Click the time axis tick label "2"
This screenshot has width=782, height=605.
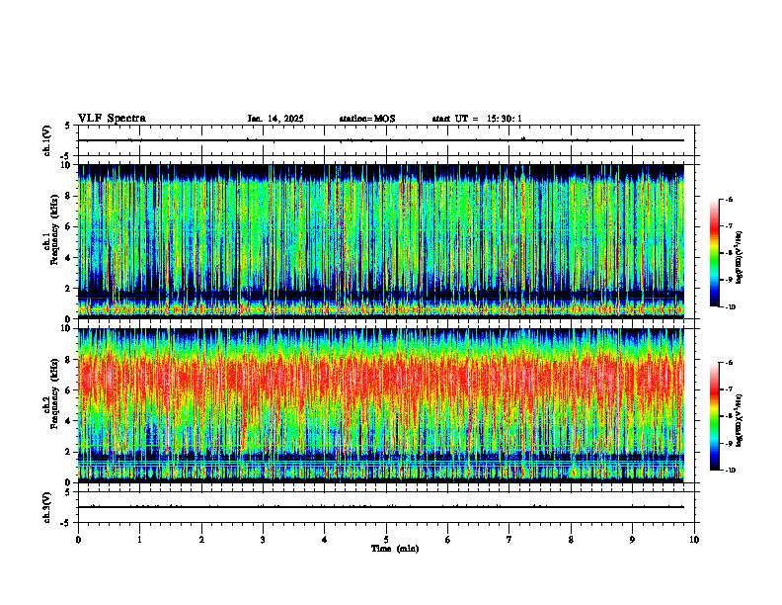click(x=201, y=540)
